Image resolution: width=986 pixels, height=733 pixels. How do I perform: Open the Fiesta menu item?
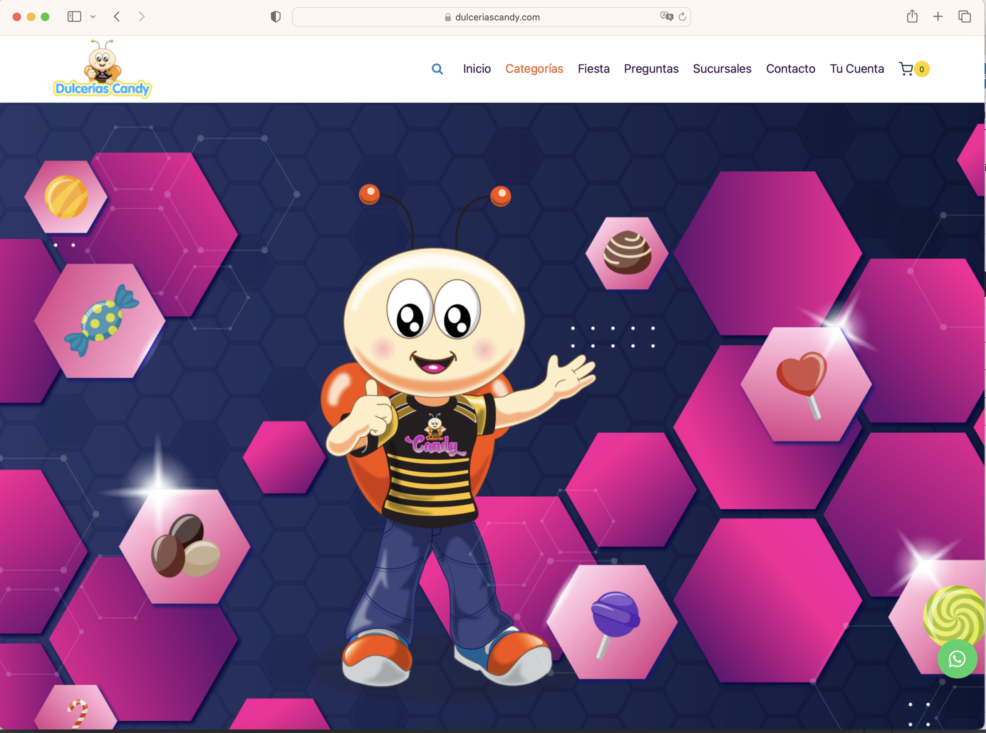click(593, 69)
